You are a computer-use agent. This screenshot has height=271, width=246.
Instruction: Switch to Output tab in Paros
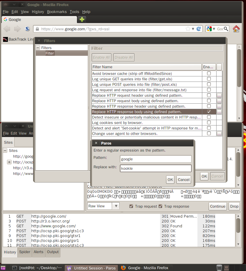(x=53, y=252)
